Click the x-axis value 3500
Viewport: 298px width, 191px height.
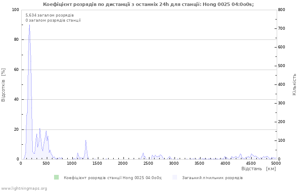coord(200,163)
